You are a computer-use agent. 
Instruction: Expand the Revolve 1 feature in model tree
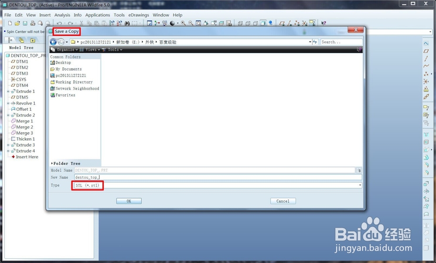click(8, 103)
